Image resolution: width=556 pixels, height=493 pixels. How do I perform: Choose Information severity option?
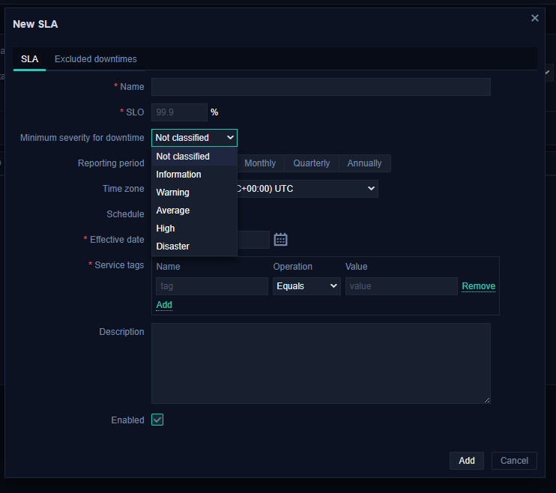pyautogui.click(x=178, y=175)
